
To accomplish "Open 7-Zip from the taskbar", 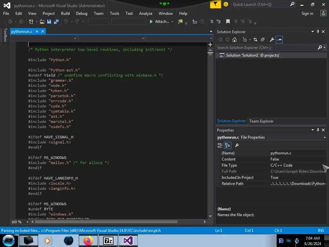I will (x=108, y=241).
